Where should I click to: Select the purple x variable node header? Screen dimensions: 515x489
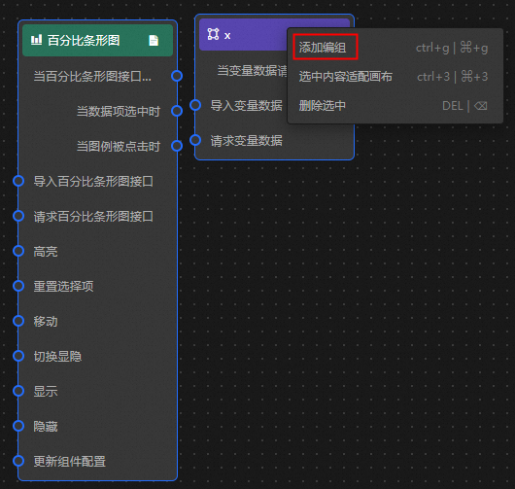[243, 34]
